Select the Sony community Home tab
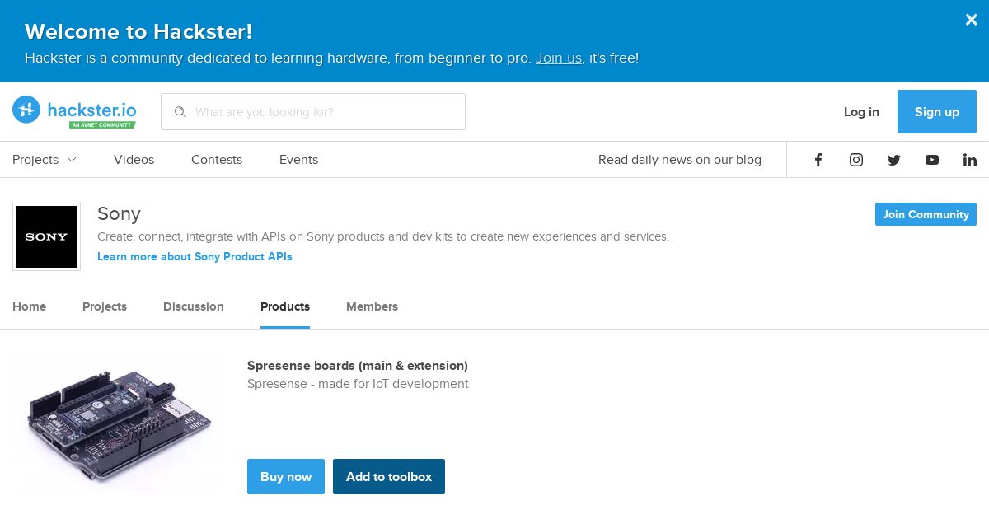Viewport: 989px width, 519px height. 29,306
